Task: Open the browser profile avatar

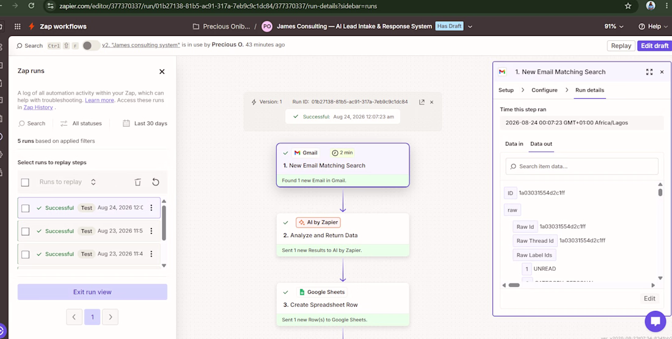Action: 651,5
